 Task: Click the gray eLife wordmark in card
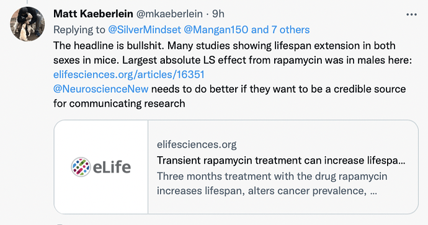(112, 167)
